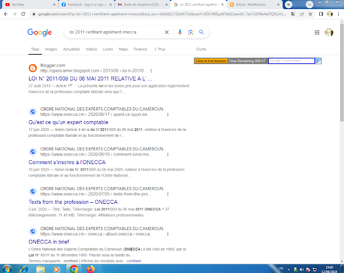The width and height of the screenshot is (344, 273).
Task: Select the Actualités search filter
Action: [71, 49]
